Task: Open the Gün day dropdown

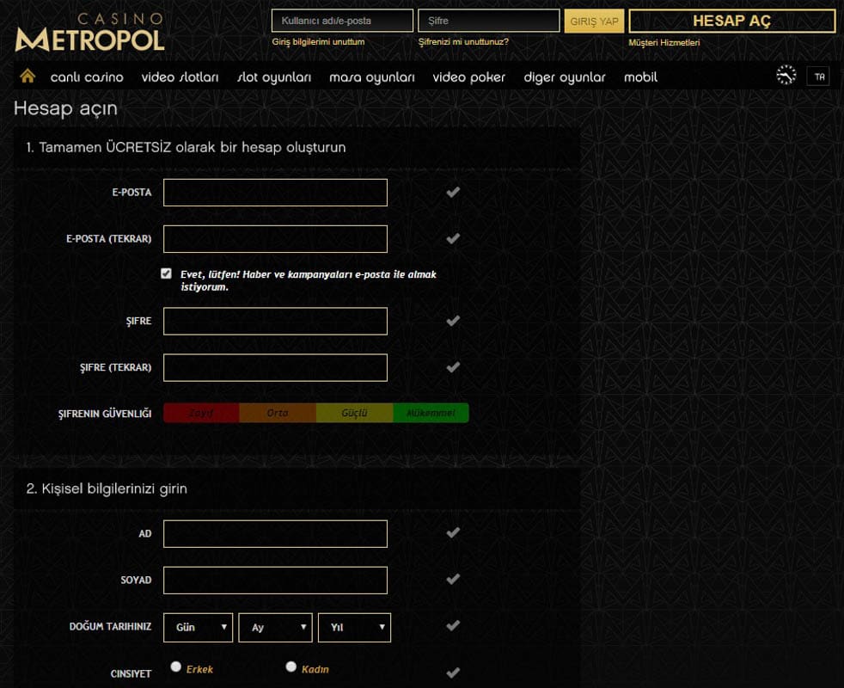Action: [198, 628]
